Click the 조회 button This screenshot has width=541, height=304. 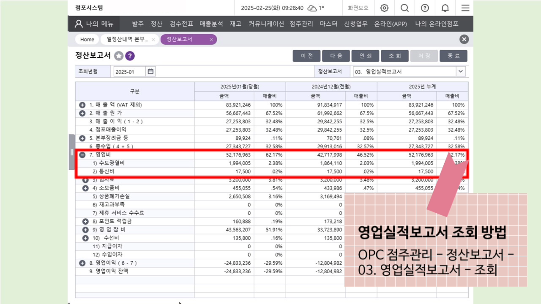tap(394, 56)
